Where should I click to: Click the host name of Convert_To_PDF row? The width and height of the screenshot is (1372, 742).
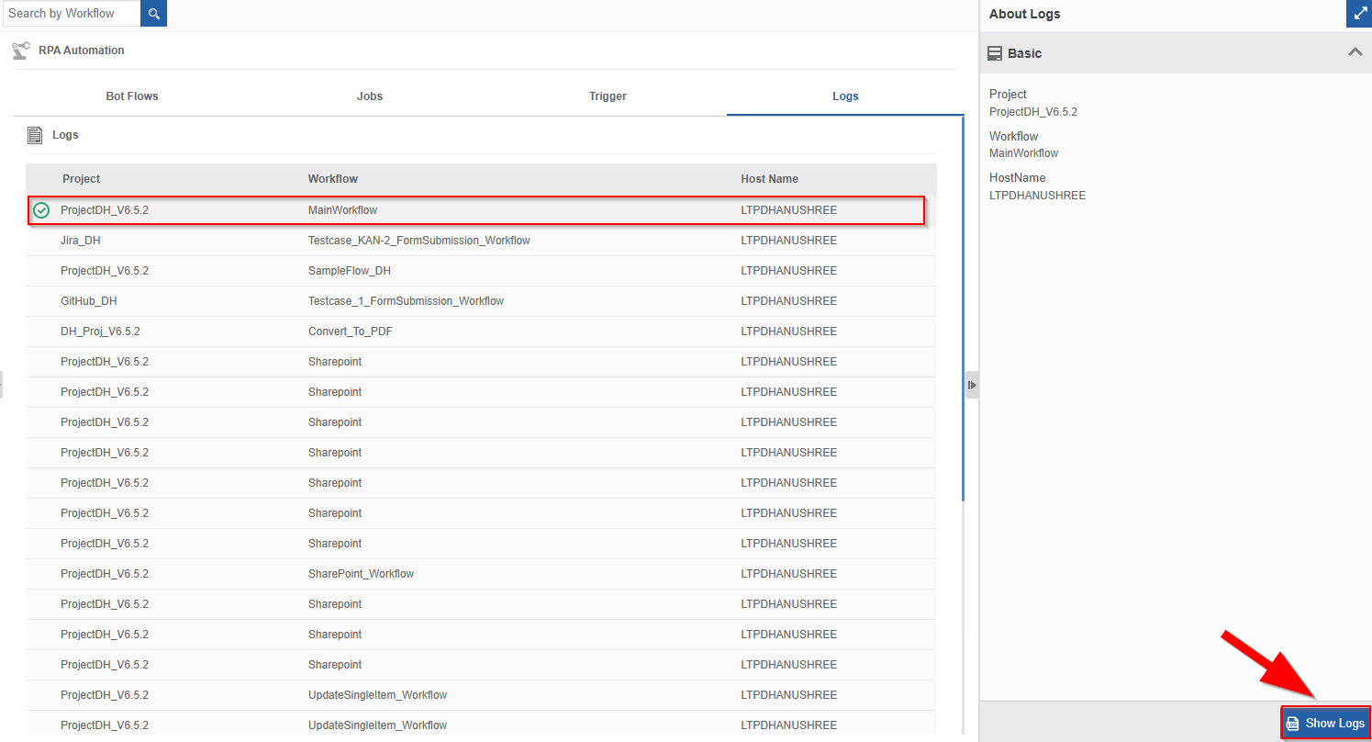789,332
